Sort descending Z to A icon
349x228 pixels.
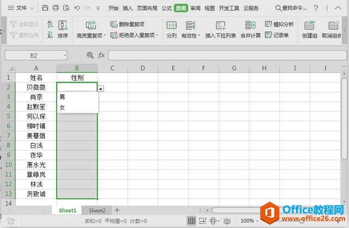pos(50,35)
